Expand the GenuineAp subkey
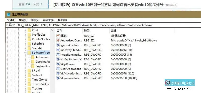The image size is (201, 93). point(29,62)
